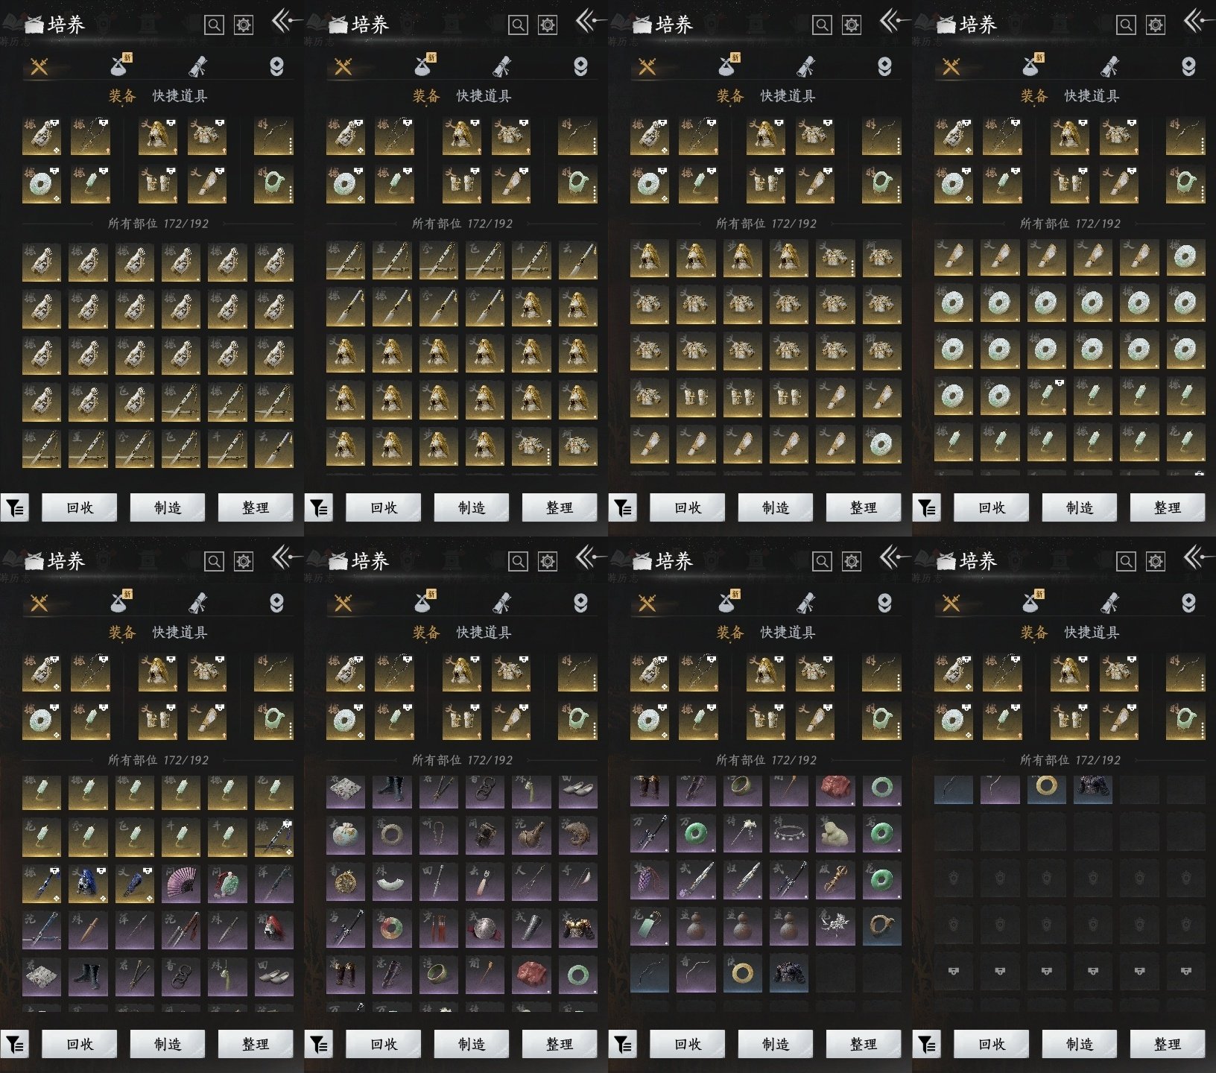Click 回收 in the white pouches panel
This screenshot has width=1216, height=1073.
tap(80, 508)
